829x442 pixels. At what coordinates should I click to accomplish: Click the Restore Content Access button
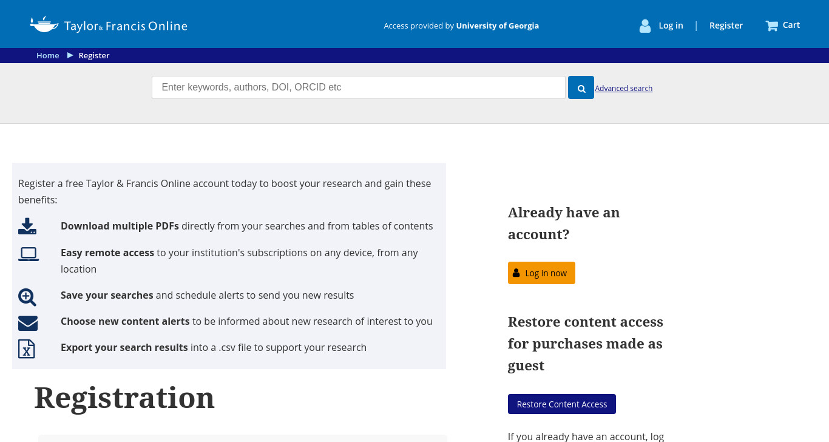pos(562,404)
